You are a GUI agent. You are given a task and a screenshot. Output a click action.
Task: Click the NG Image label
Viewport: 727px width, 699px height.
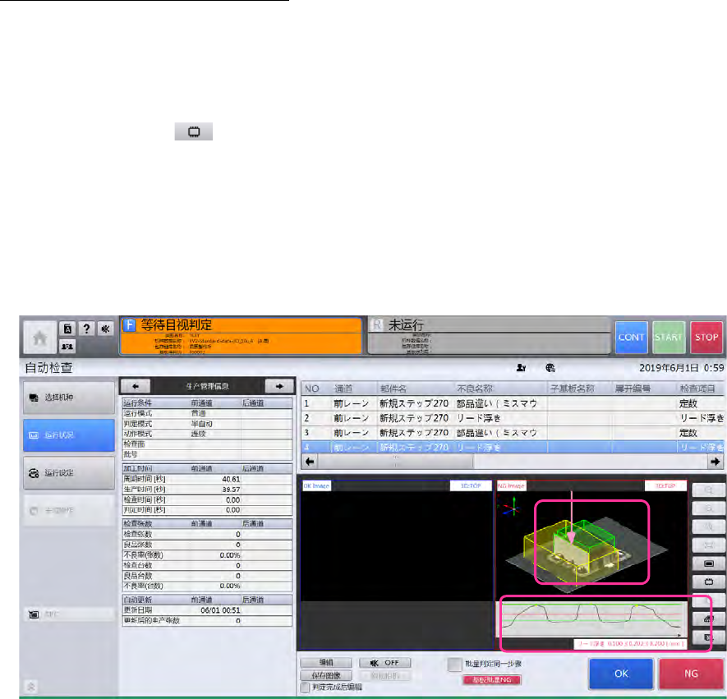511,485
